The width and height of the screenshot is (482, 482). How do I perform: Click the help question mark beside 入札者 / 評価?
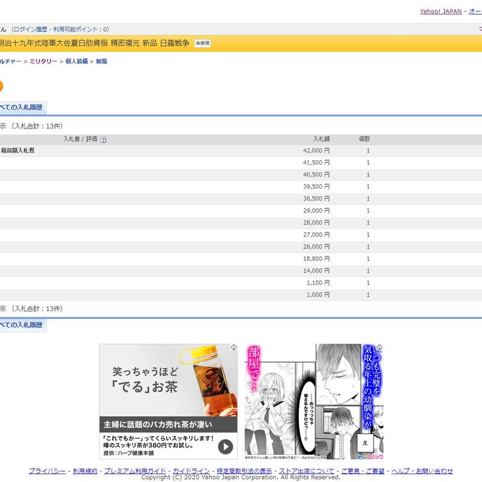click(104, 139)
